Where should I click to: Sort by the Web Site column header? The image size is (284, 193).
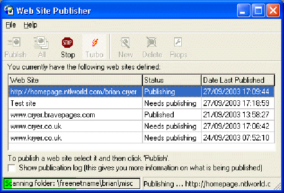coord(75,80)
